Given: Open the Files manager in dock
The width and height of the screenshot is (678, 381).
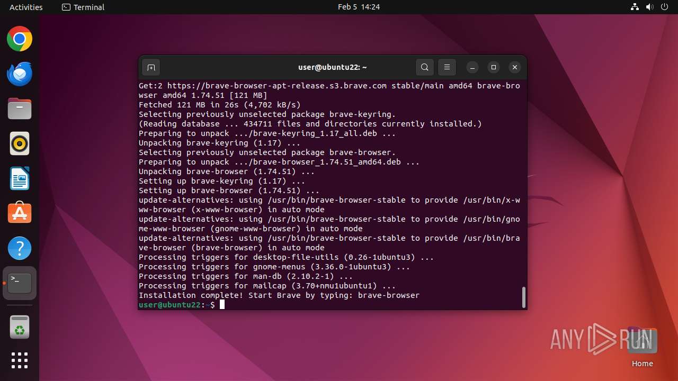Looking at the screenshot, I should [x=20, y=109].
